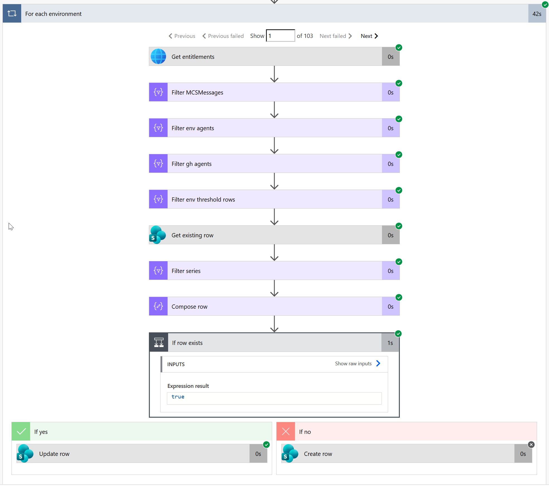Screen dimensions: 549x486
Task: Expand the Filter series action
Action: [274, 271]
